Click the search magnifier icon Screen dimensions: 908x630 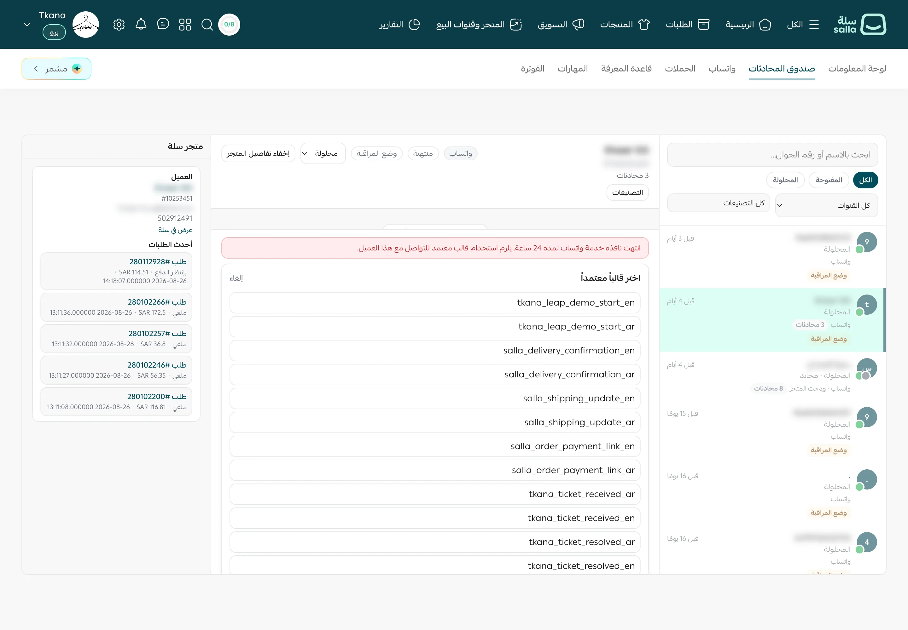(207, 25)
